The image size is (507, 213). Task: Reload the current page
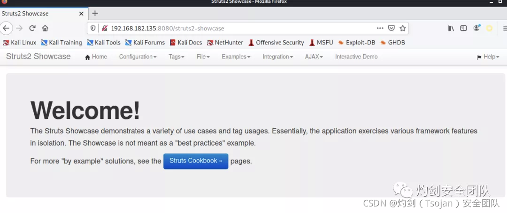tap(32, 29)
